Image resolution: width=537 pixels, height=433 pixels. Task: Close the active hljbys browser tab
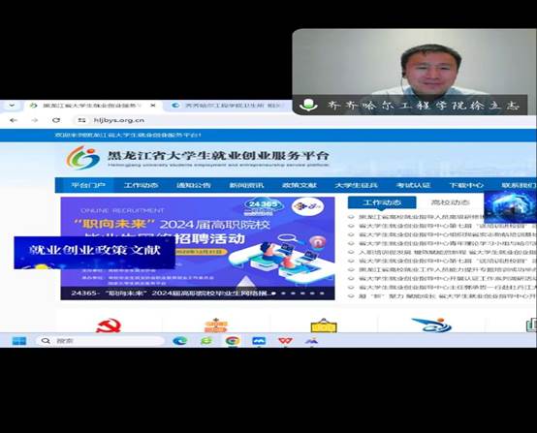153,106
